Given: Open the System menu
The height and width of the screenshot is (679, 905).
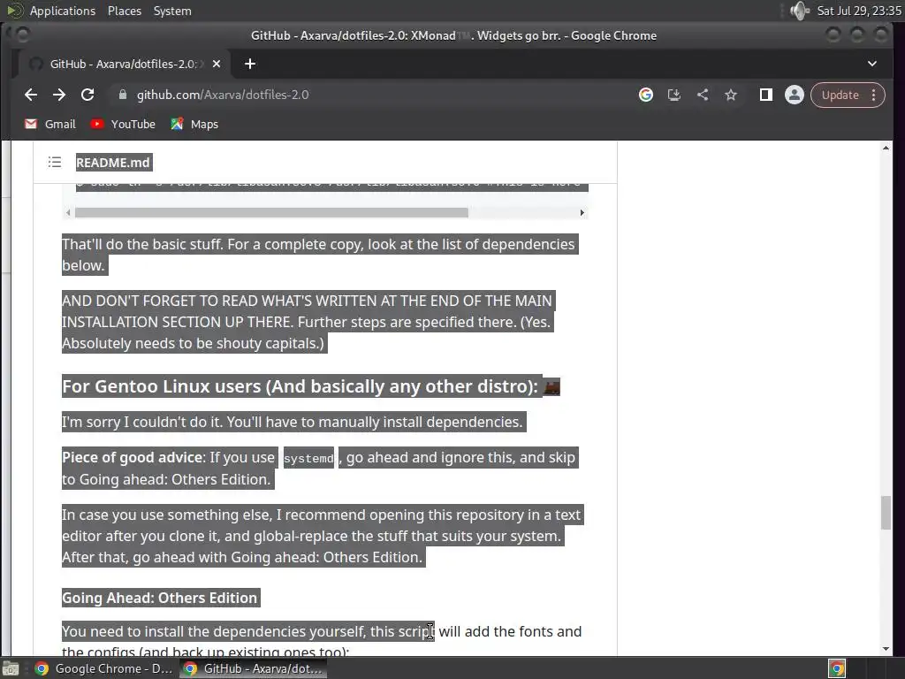Looking at the screenshot, I should tap(172, 11).
